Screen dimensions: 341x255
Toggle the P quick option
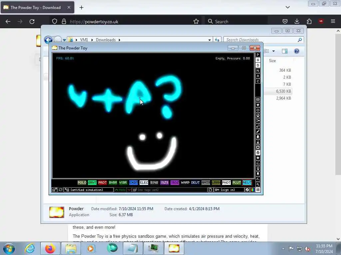(x=258, y=55)
